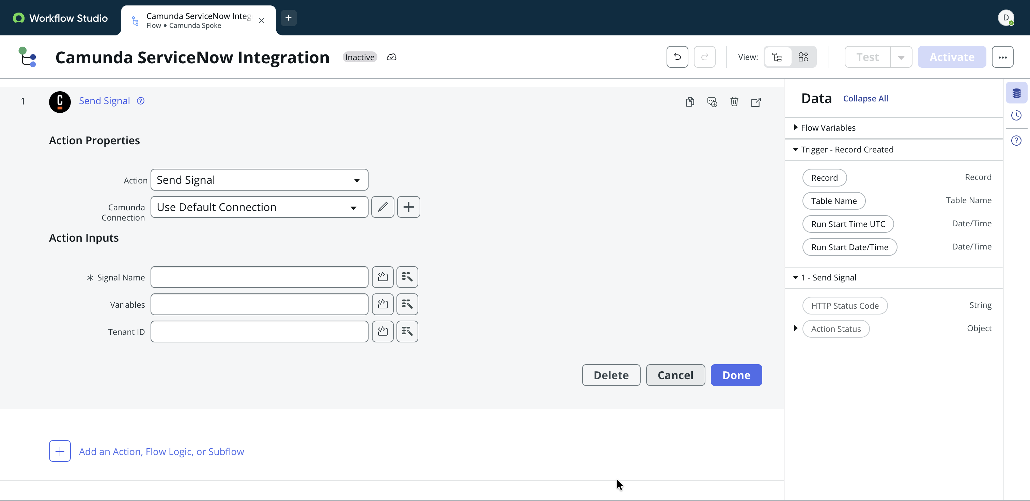Click the Tenant ID input field
Image resolution: width=1030 pixels, height=501 pixels.
coord(259,332)
